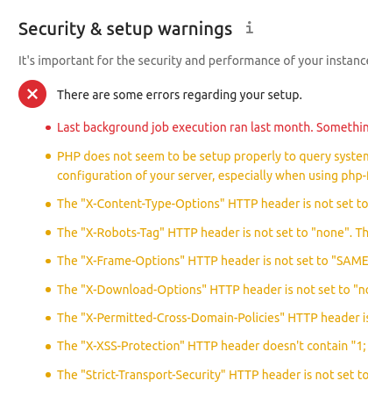This screenshot has height=395, width=368.
Task: Click the 'configuration of your server' warning line
Action: [212, 176]
